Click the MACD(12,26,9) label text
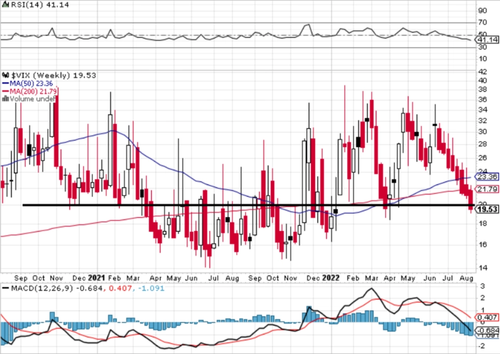The image size is (500, 354). [x=42, y=288]
